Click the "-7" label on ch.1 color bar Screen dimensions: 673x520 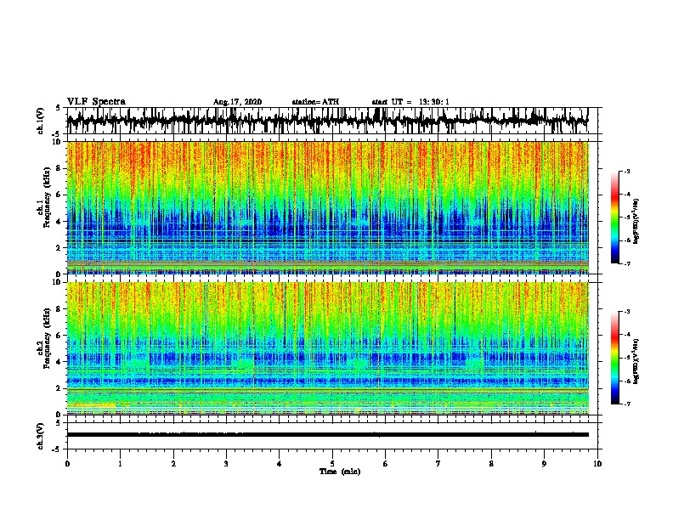[627, 263]
